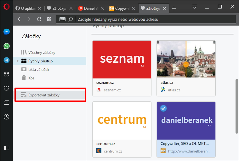Go forward to the next page

click(x=29, y=19)
